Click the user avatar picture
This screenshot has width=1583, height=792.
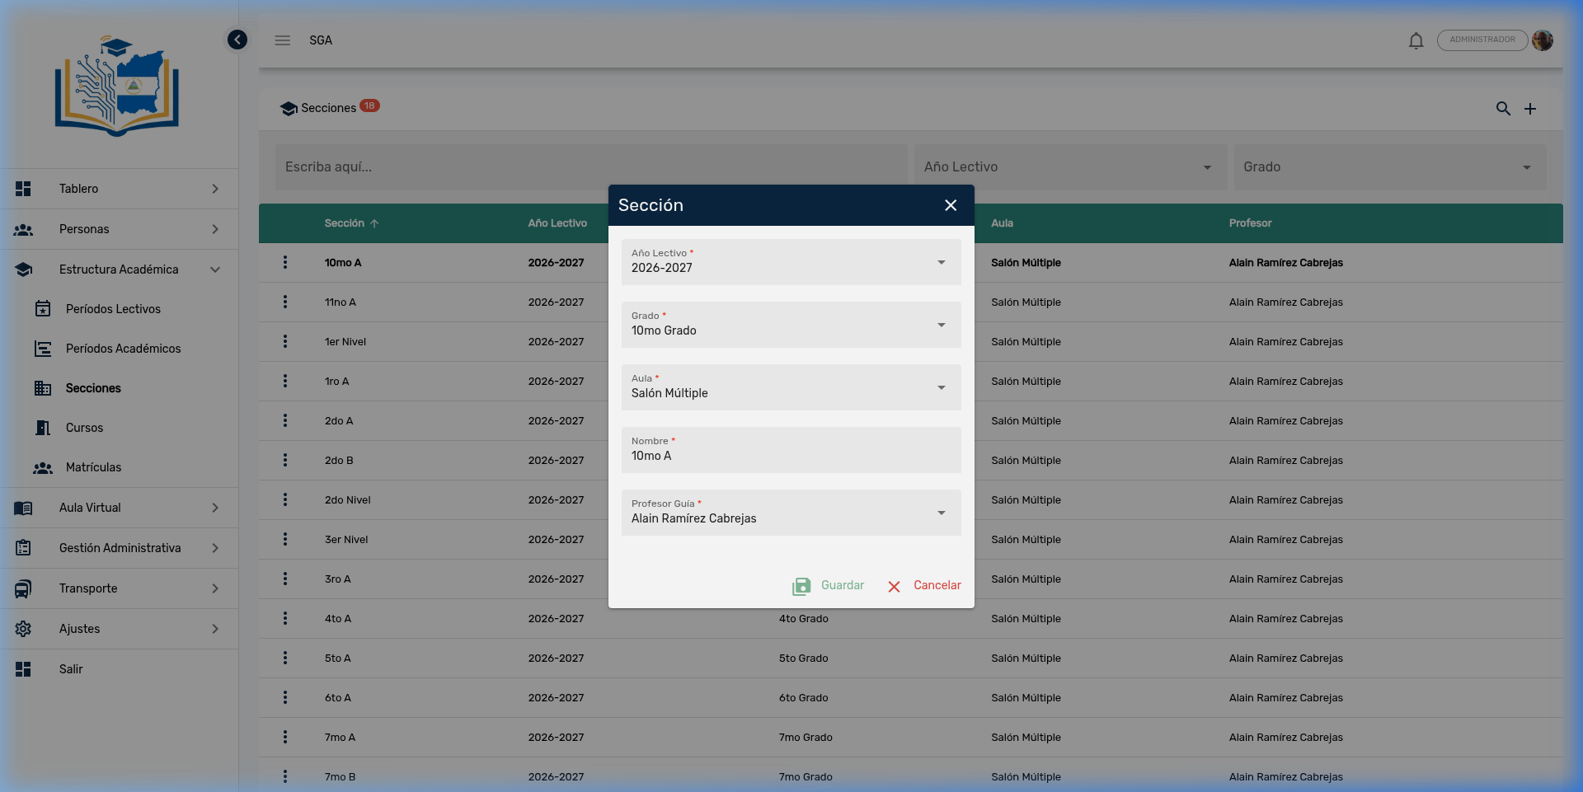1543,40
